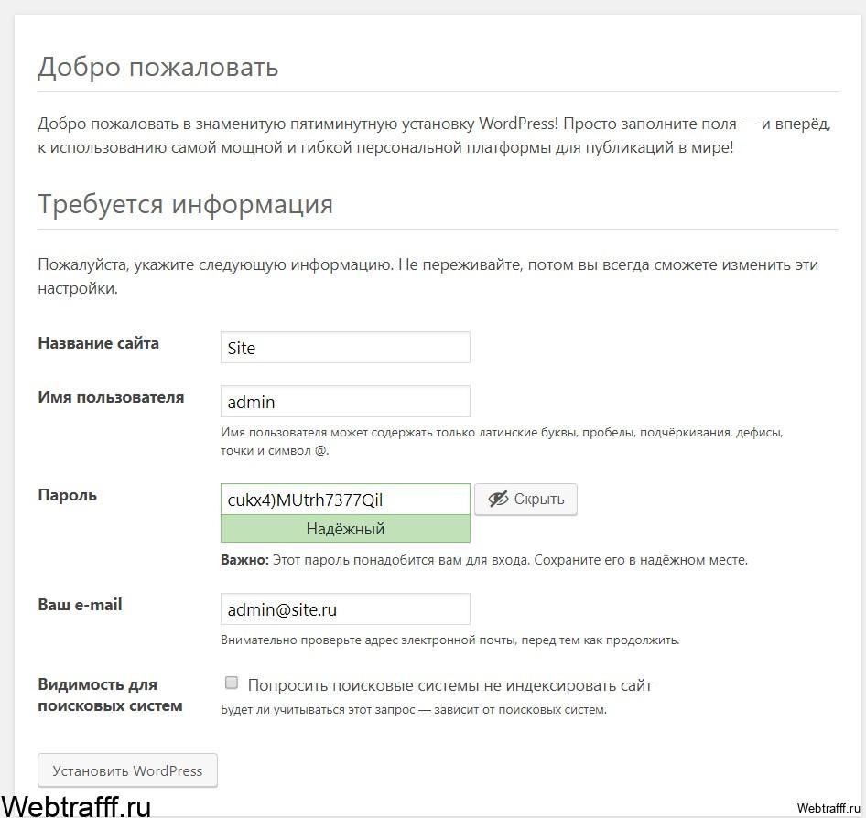Install with the 'Установить WordPress' button

(127, 770)
